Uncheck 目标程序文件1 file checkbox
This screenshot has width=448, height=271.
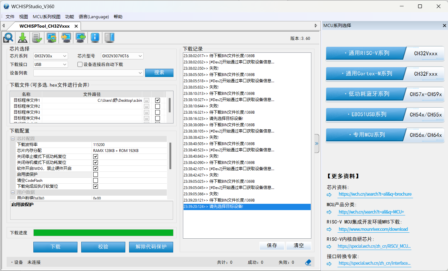(158, 100)
